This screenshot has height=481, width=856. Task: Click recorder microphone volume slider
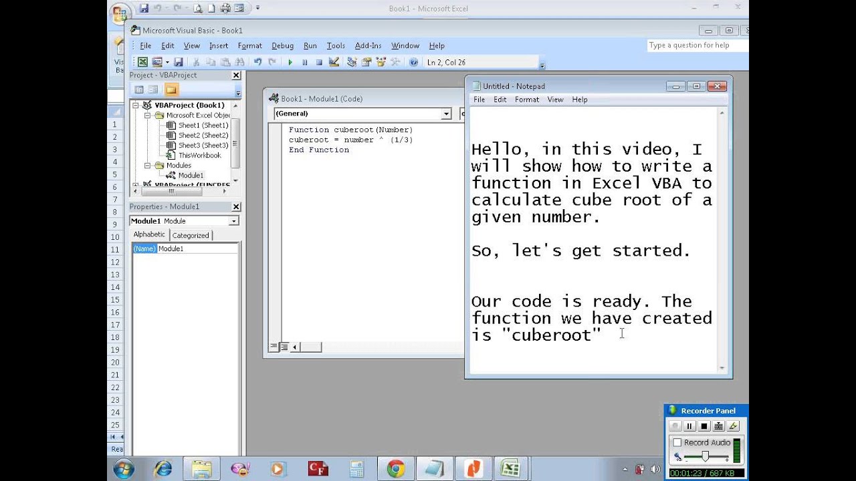point(704,456)
